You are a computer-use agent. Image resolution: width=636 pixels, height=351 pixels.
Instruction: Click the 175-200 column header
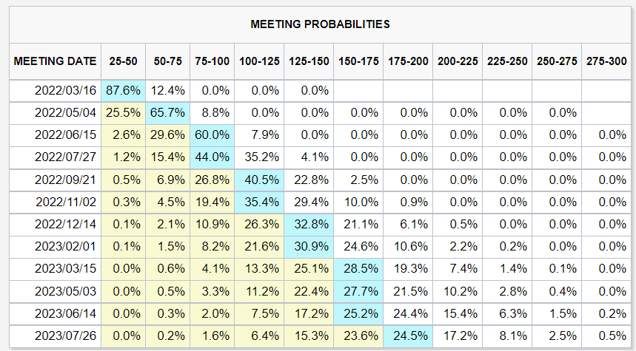click(408, 61)
